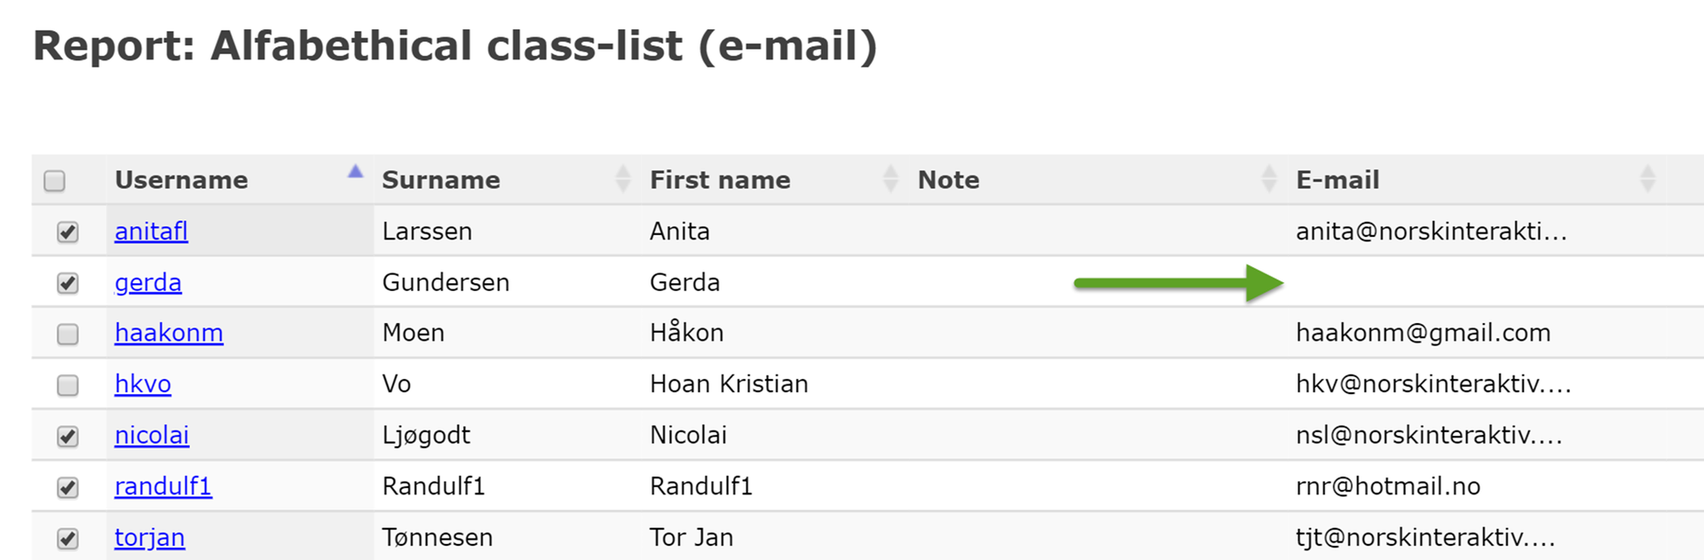Click the green arrow pointing at gerda's email
The width and height of the screenshot is (1704, 560).
point(1180,282)
